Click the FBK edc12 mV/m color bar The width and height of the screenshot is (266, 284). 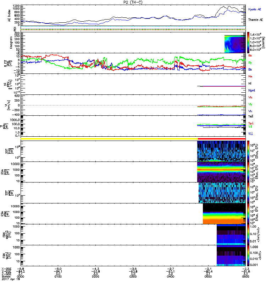click(x=248, y=235)
